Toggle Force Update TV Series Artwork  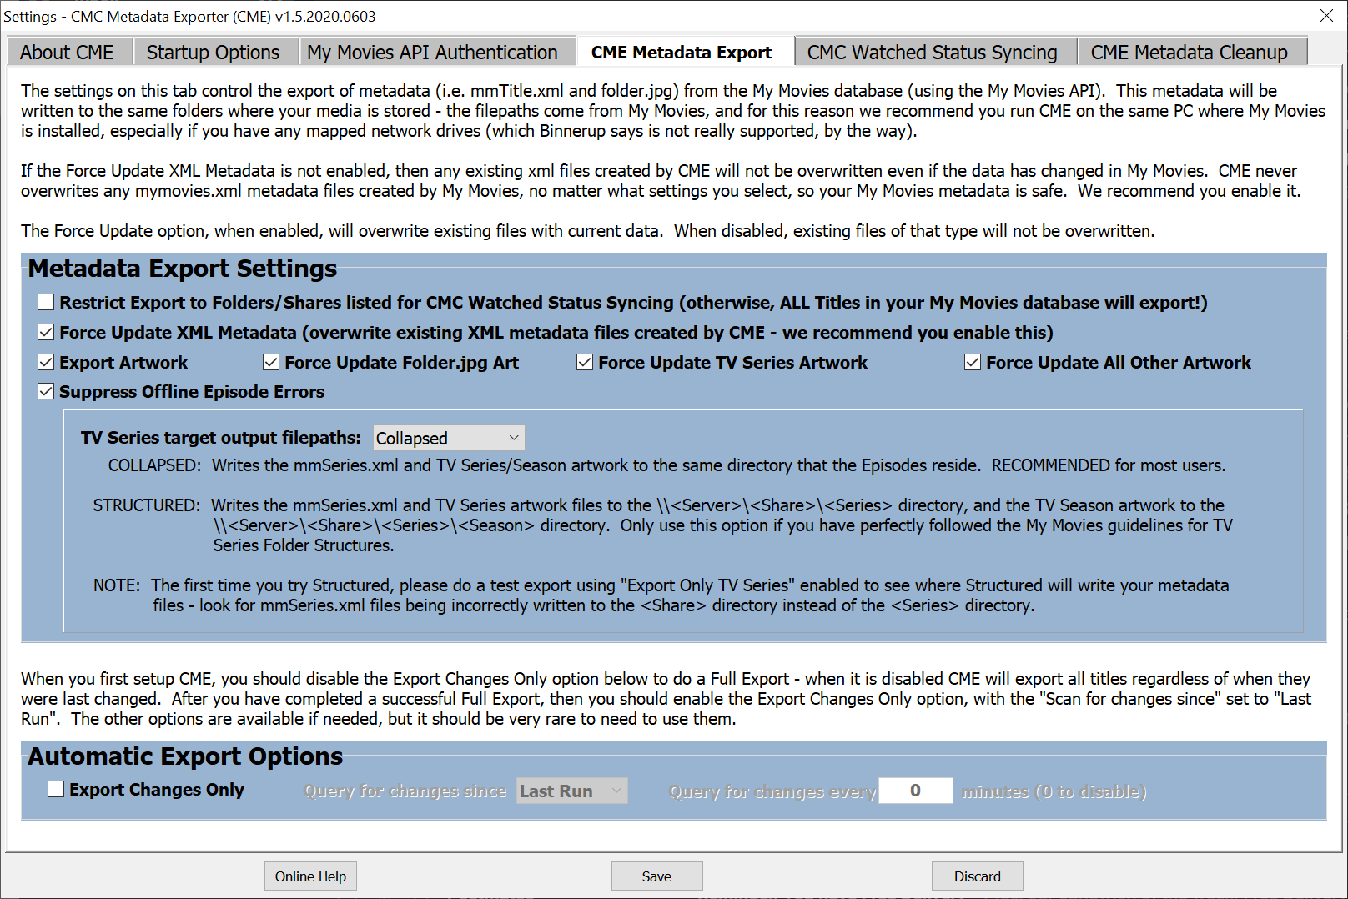coord(585,363)
